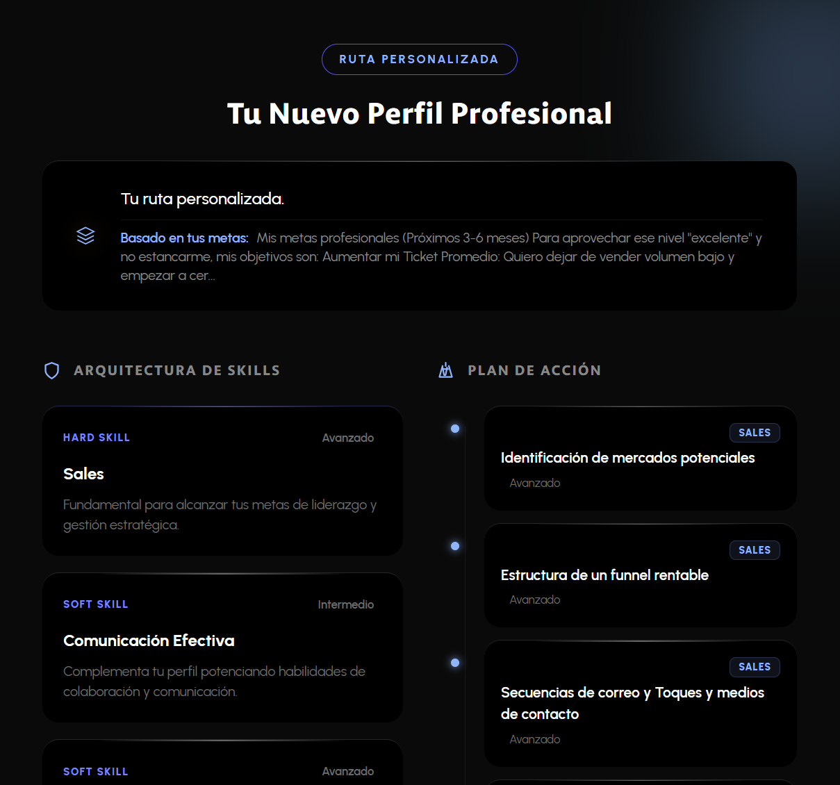840x785 pixels.
Task: Click the Intermedio label on Comunicación Efectiva
Action: [345, 604]
